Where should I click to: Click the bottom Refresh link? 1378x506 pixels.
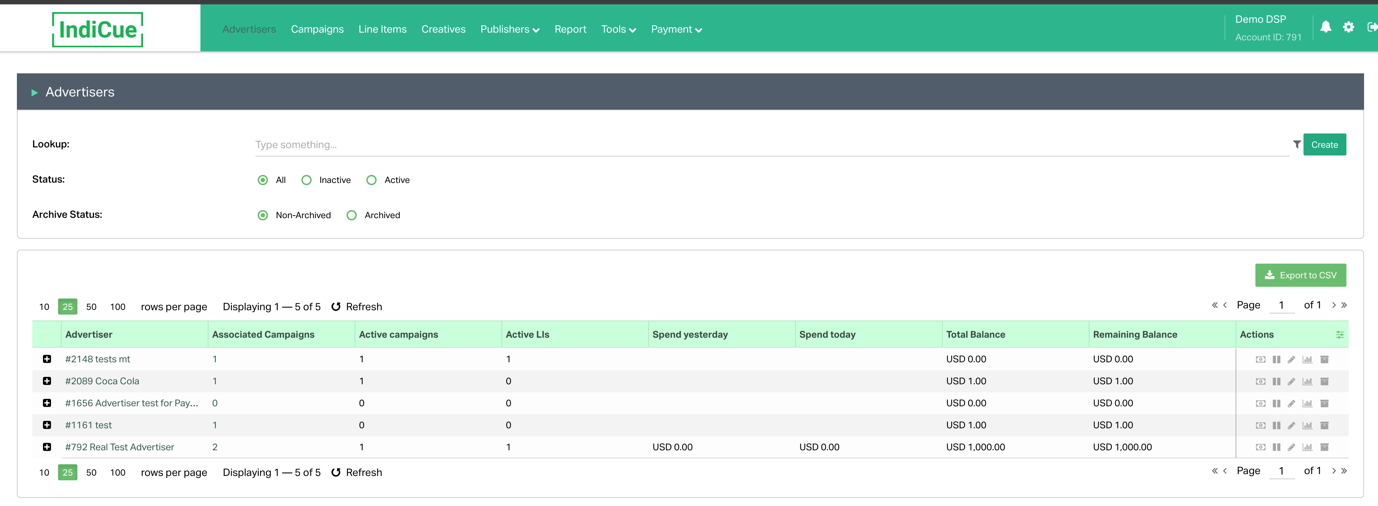click(x=357, y=472)
